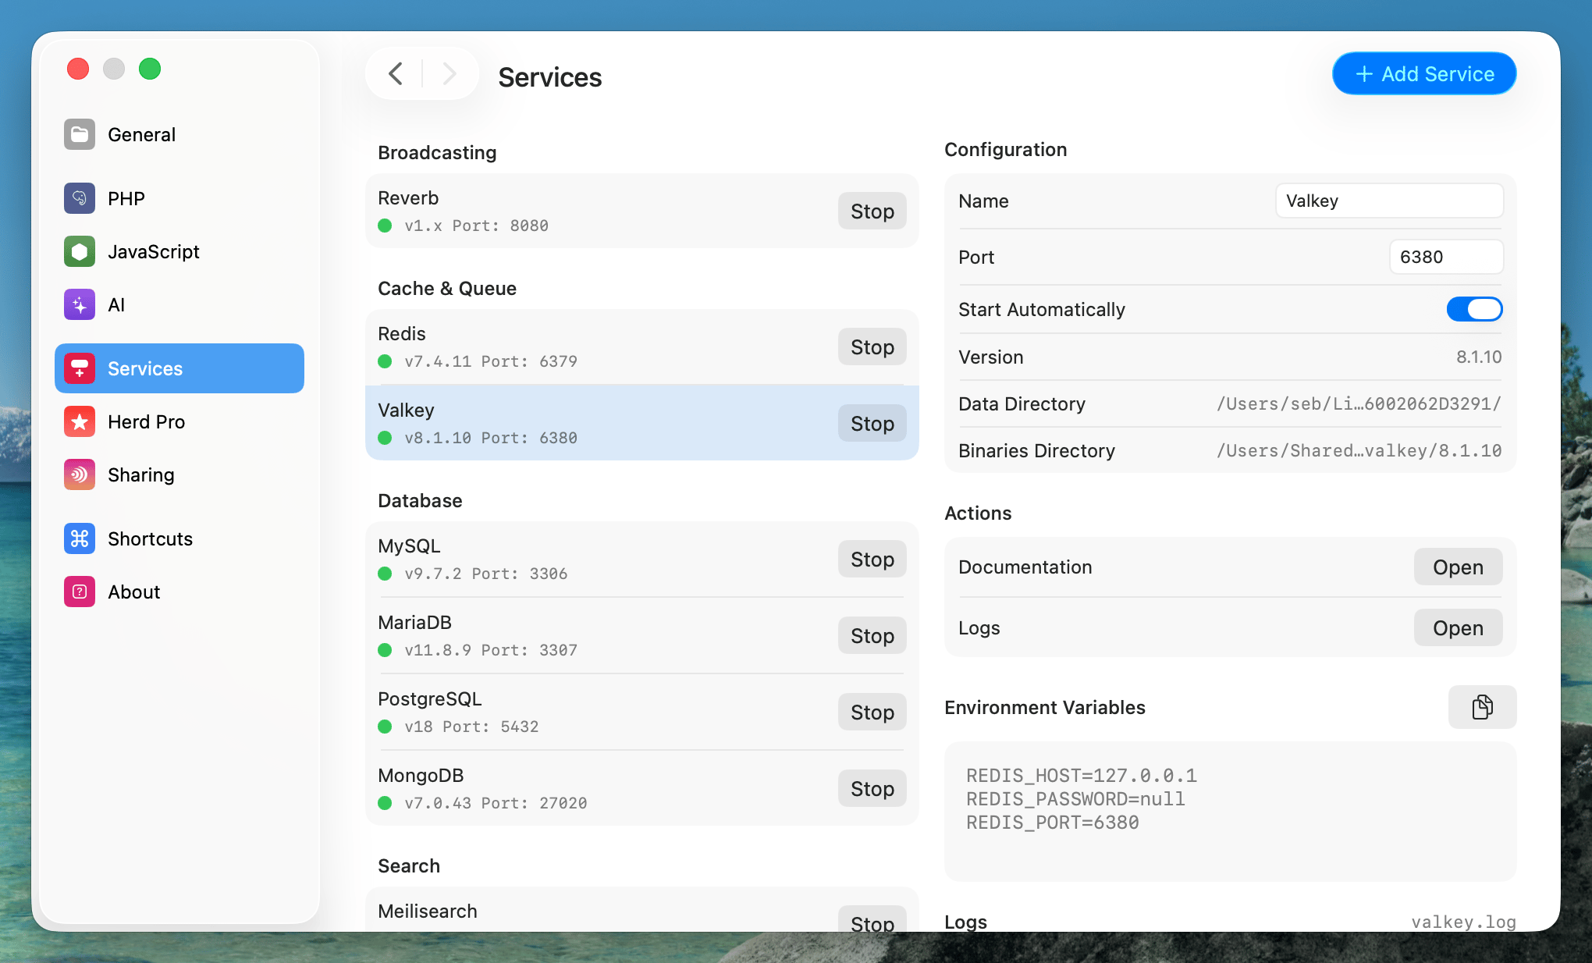Viewport: 1592px width, 963px height.
Task: Open Herd Pro star icon
Action: click(x=80, y=421)
